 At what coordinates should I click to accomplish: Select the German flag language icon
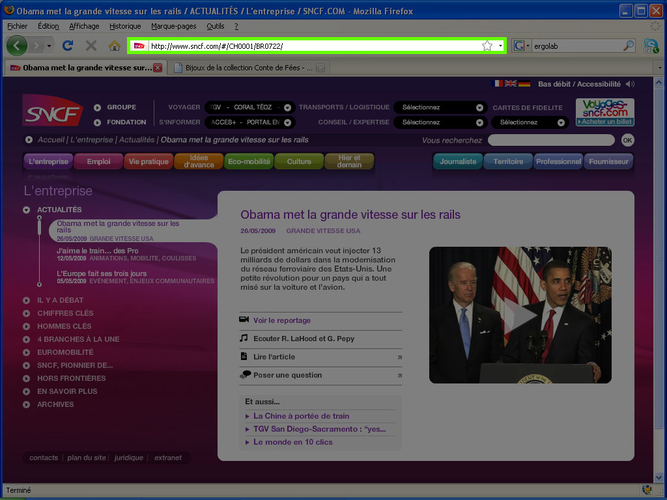pos(524,84)
